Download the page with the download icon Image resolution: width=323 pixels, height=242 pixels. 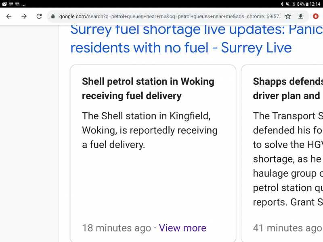pos(301,17)
